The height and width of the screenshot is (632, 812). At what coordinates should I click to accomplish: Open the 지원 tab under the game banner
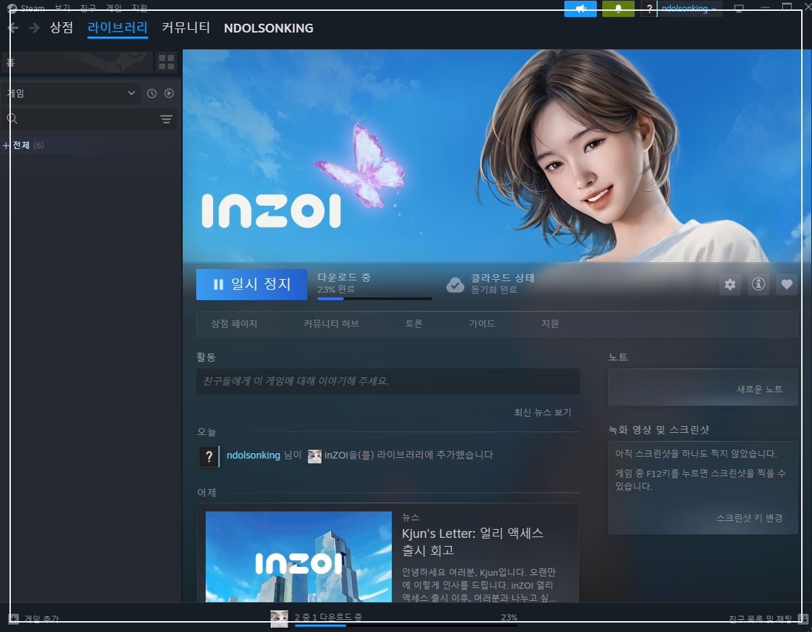point(550,324)
